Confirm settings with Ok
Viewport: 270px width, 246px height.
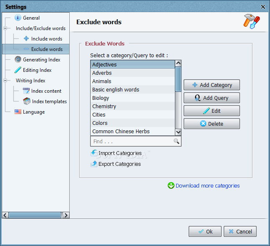tap(205, 231)
